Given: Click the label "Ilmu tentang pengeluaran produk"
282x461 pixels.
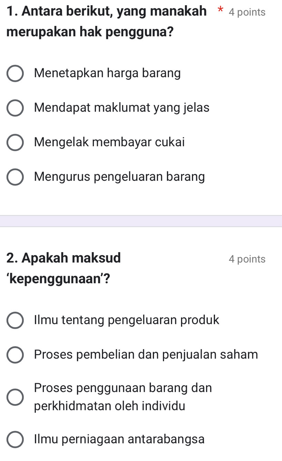Looking at the screenshot, I should (x=126, y=320).
